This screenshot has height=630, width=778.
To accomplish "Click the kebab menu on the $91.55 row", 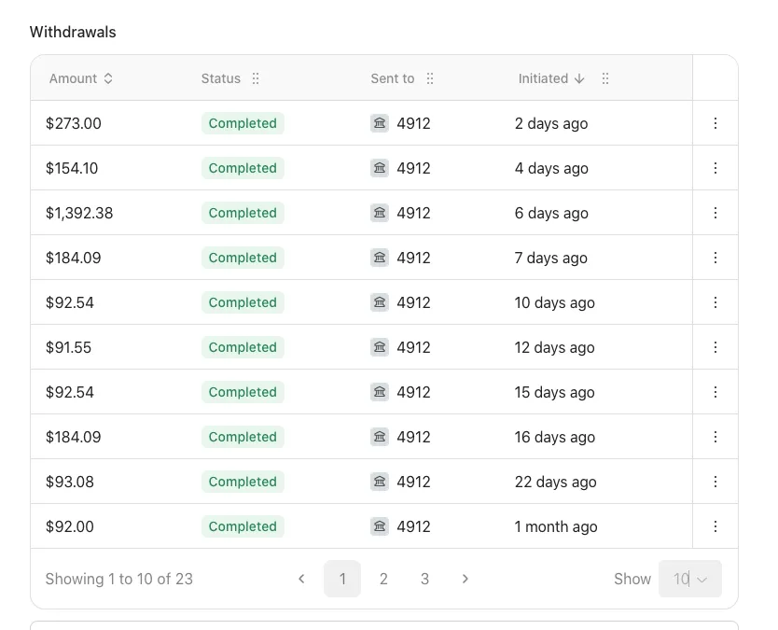I will 715,347.
